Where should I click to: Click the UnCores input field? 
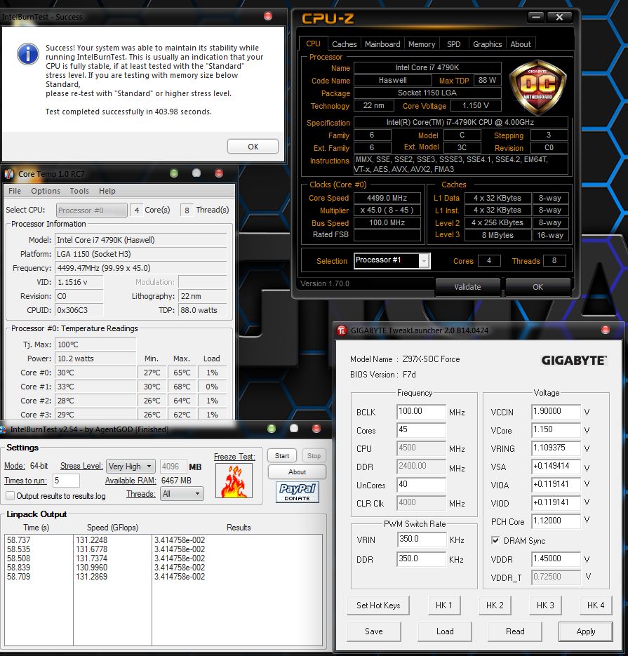tap(421, 485)
